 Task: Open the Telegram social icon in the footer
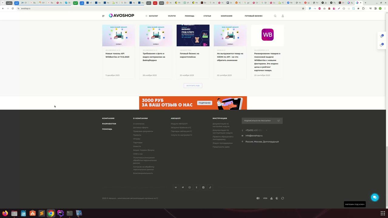pos(183,187)
